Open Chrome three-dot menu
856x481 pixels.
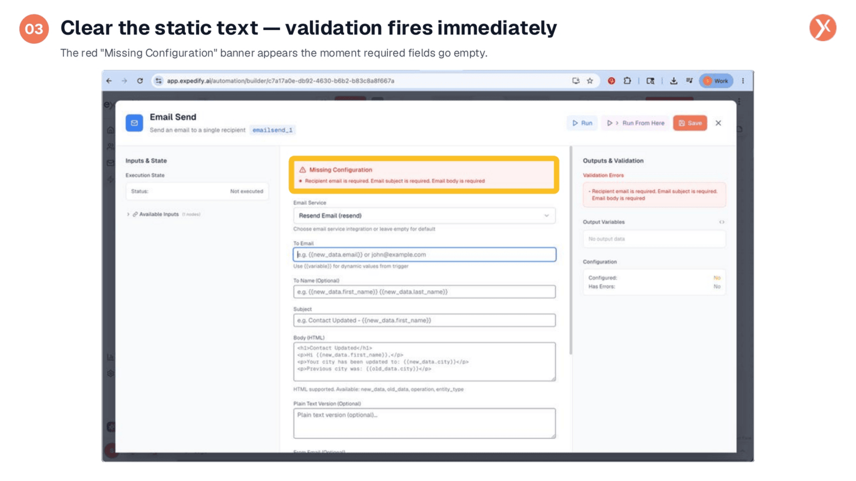coord(743,81)
